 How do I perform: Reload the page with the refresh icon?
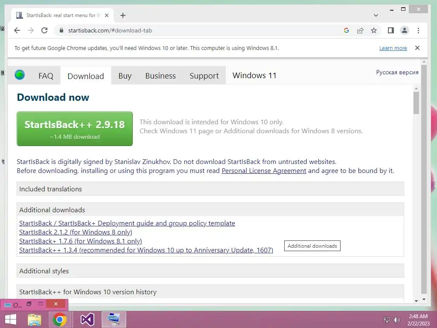tap(44, 30)
